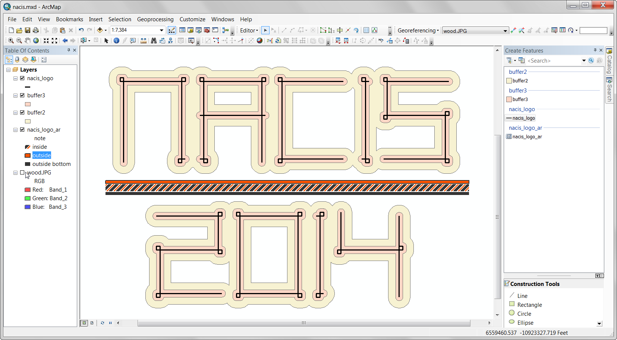The height and width of the screenshot is (340, 617).
Task: Open Go To XY tool
Action: pos(170,41)
